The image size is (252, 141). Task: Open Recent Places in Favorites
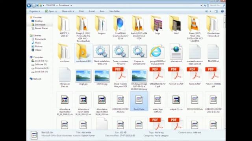pyautogui.click(x=41, y=28)
